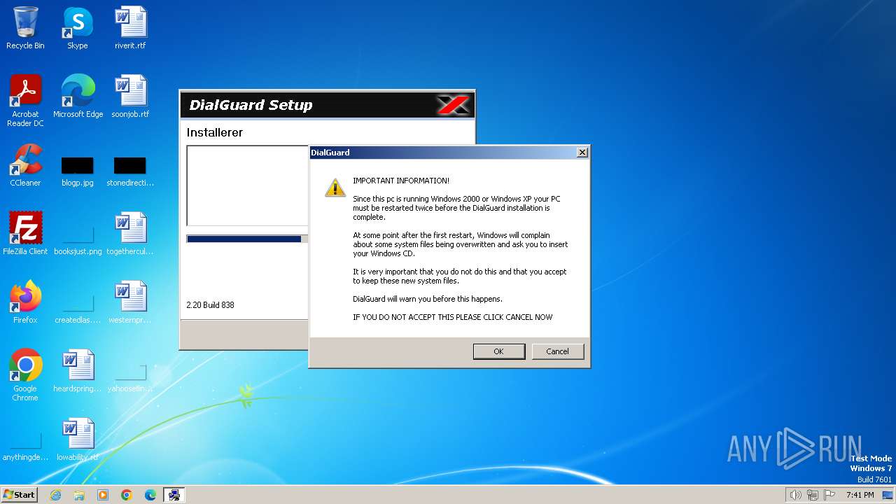Select the riverit.rtf file icon
This screenshot has width=896, height=504.
tap(130, 29)
